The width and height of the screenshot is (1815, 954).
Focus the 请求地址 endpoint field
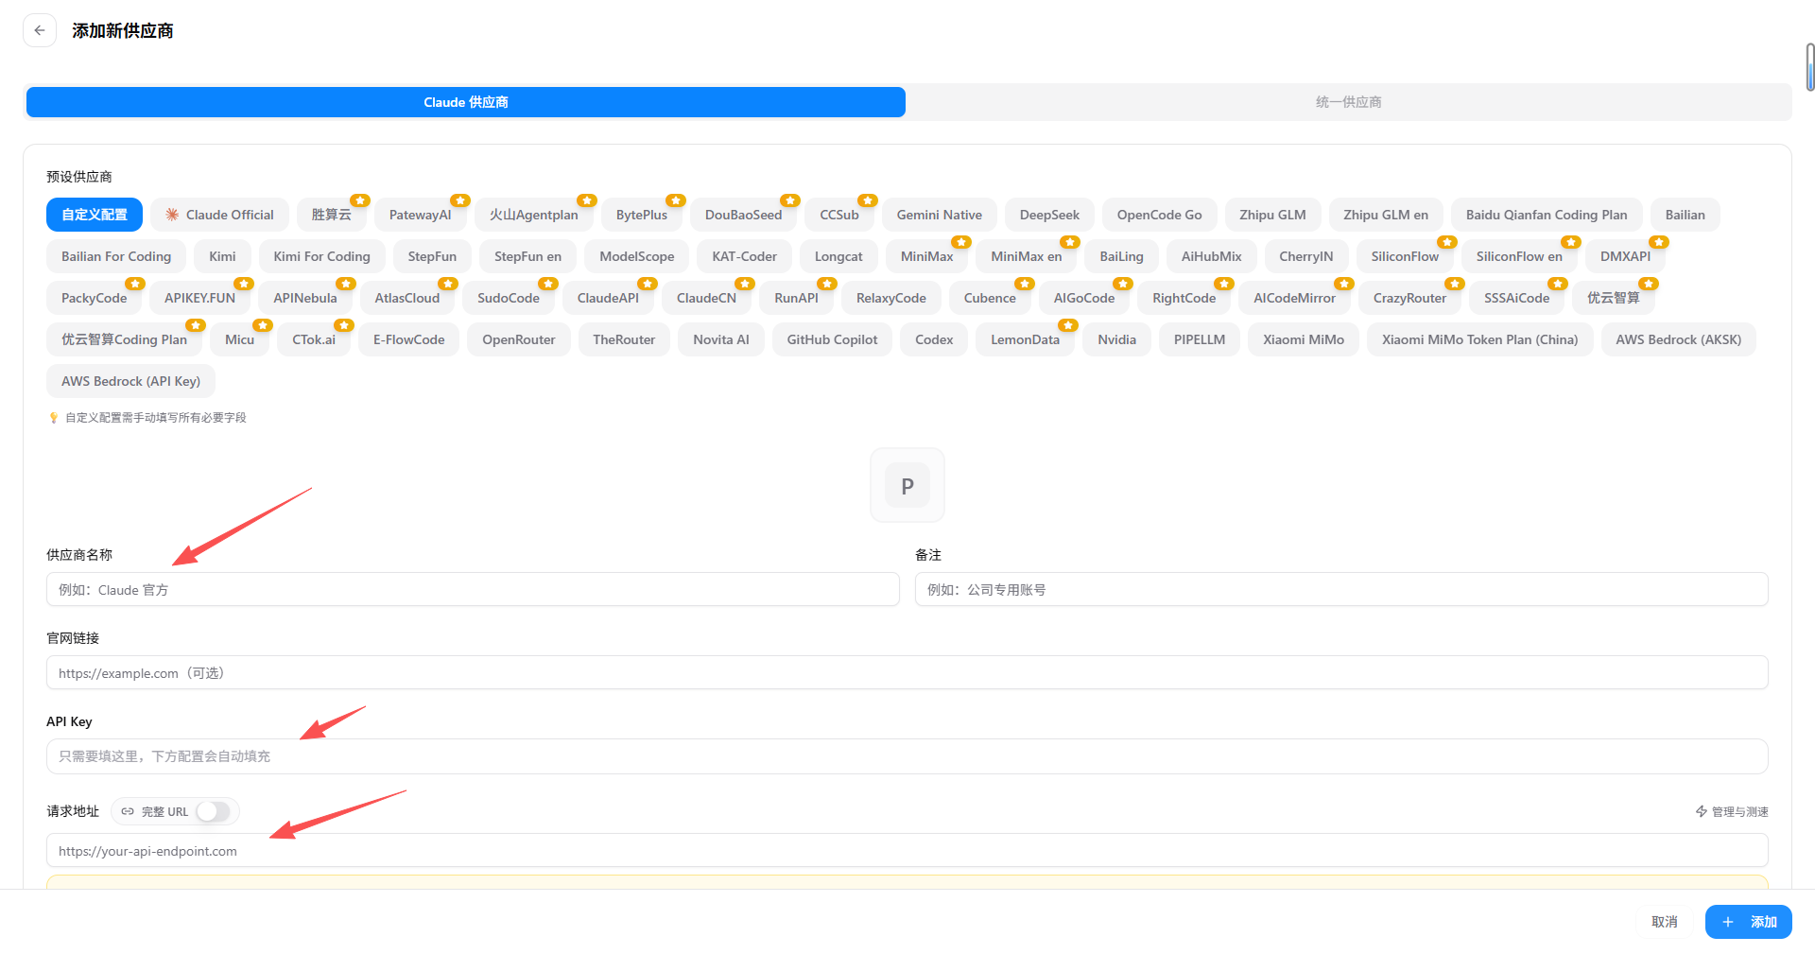907,850
